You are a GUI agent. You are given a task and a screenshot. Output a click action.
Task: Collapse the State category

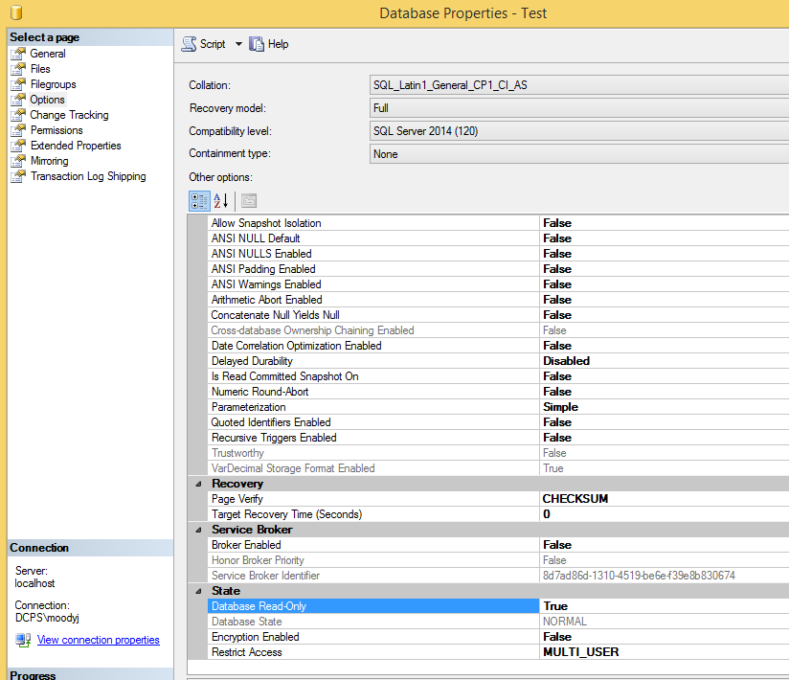(x=198, y=590)
